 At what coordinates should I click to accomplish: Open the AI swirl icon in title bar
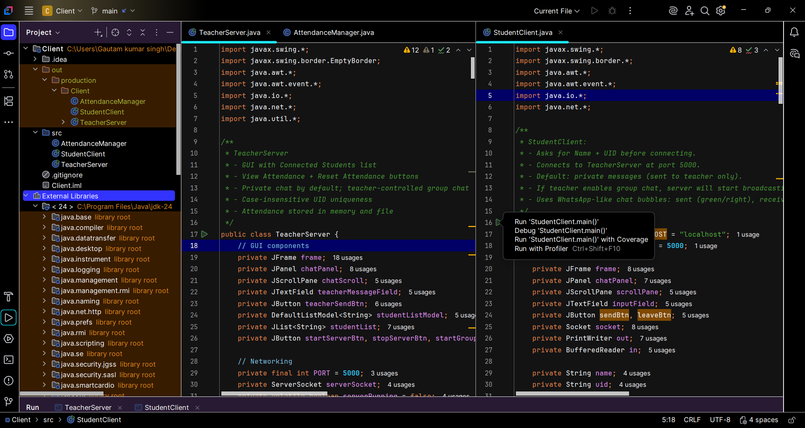(673, 11)
